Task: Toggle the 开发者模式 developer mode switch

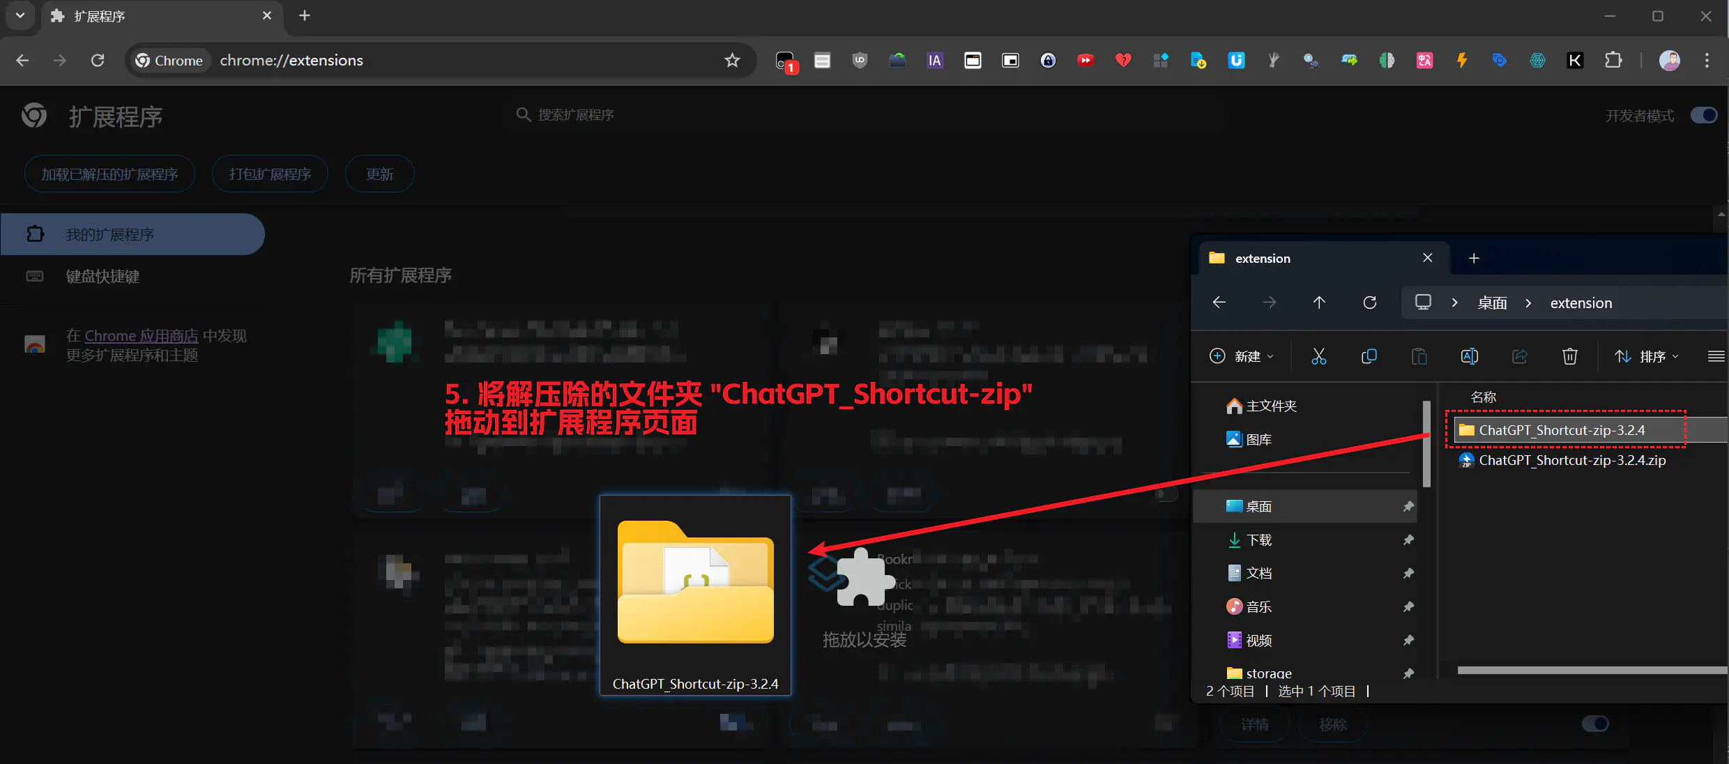Action: pos(1703,115)
